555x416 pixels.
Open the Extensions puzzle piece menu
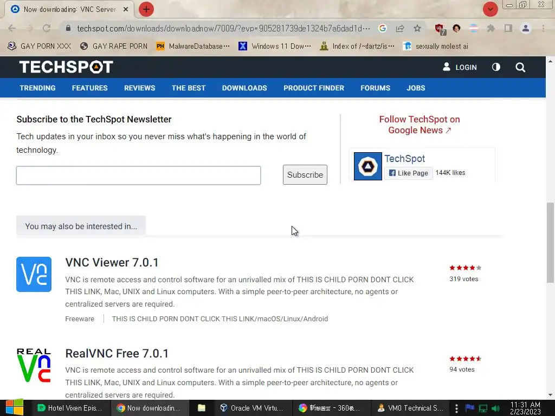point(491,28)
